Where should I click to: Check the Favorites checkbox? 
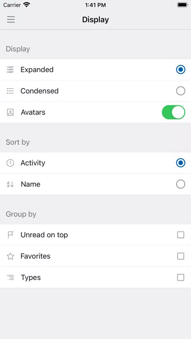(181, 256)
